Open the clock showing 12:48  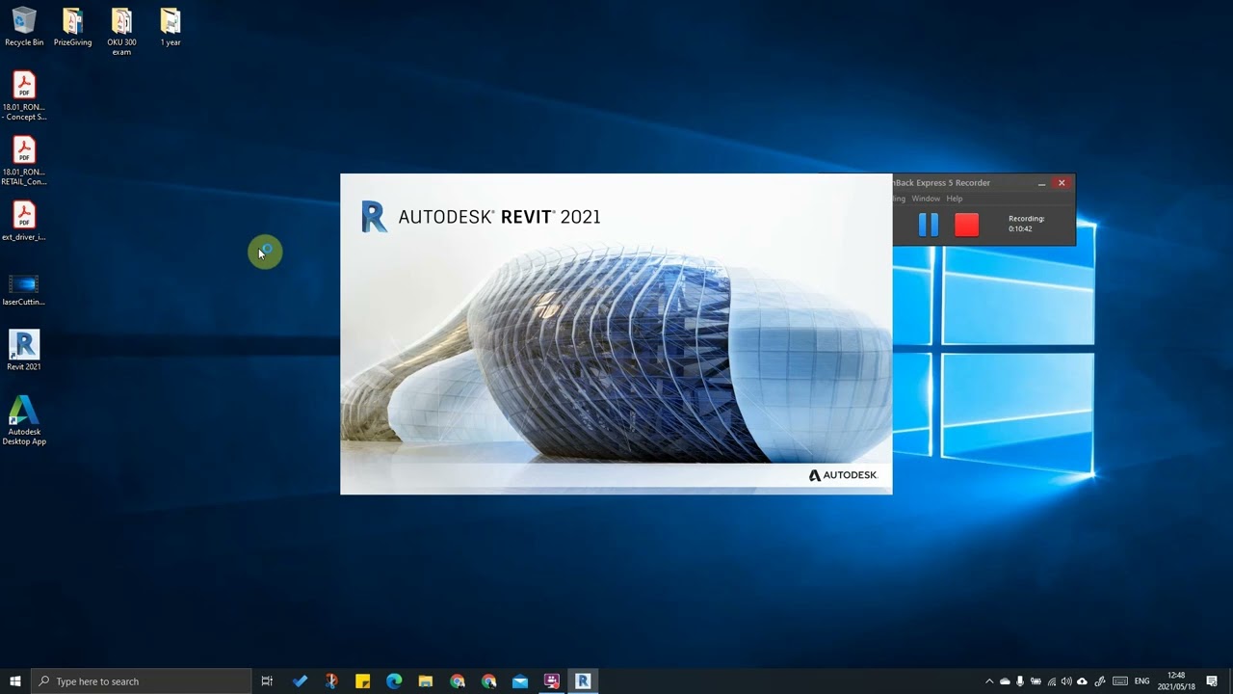point(1176,681)
